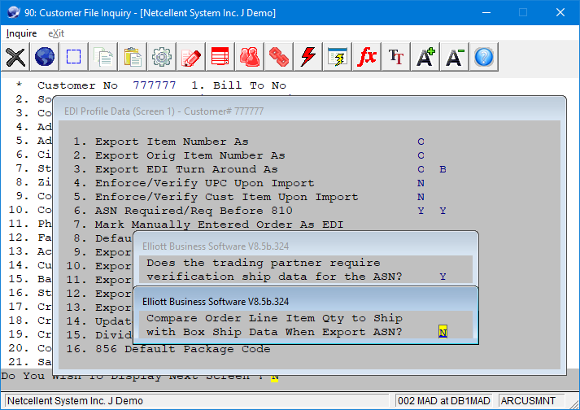Viewport: 580px width, 410px height.
Task: Click the highlighted N field for Compare Order Qty
Action: [x=443, y=332]
